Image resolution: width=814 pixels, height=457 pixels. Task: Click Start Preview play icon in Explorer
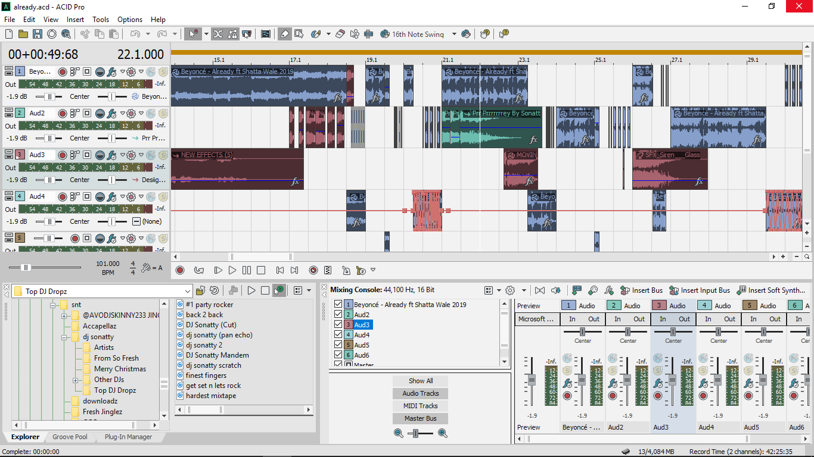251,290
